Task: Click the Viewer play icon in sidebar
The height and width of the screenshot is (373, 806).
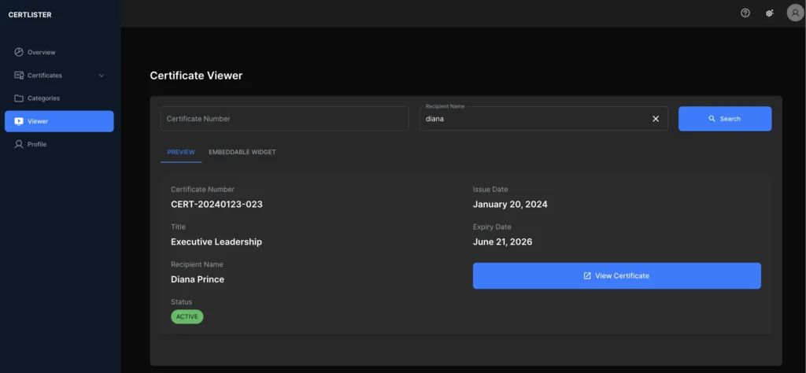Action: pyautogui.click(x=19, y=121)
